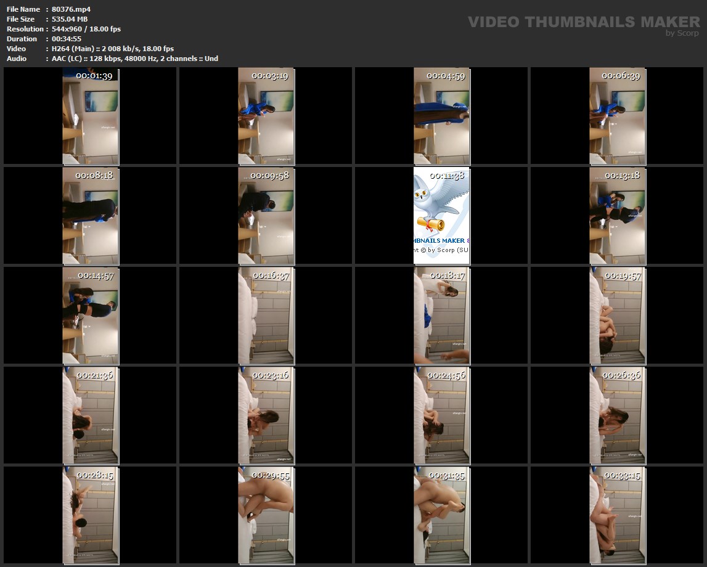The image size is (707, 567).
Task: Click the Audio line AAC (LC) 128 kbps
Action: coord(135,59)
